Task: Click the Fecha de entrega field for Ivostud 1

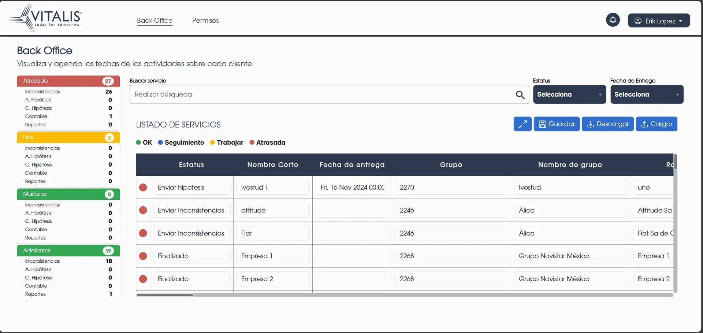Action: [x=352, y=188]
